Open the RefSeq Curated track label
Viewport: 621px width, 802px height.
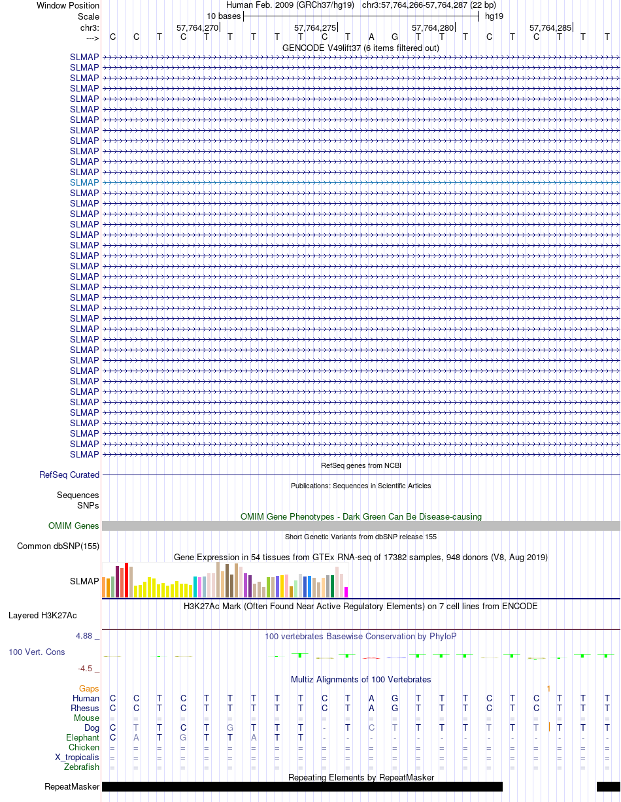69,475
